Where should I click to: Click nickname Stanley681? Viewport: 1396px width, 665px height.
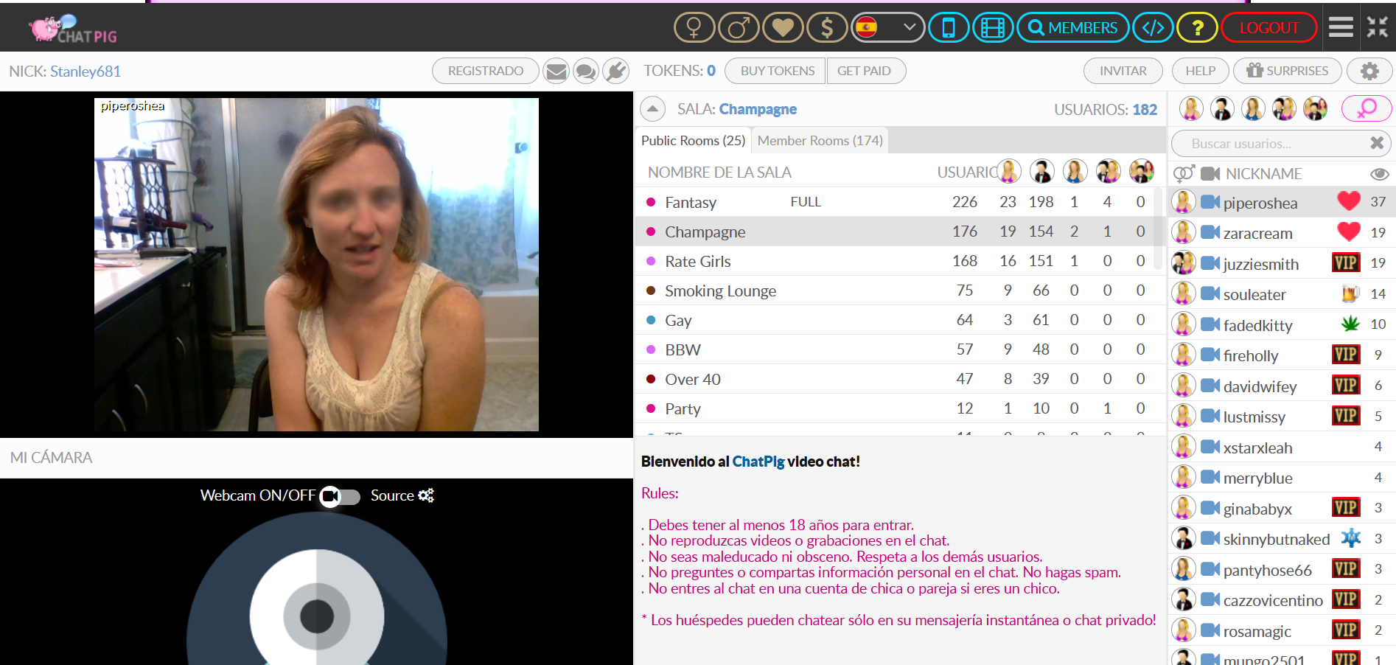85,72
